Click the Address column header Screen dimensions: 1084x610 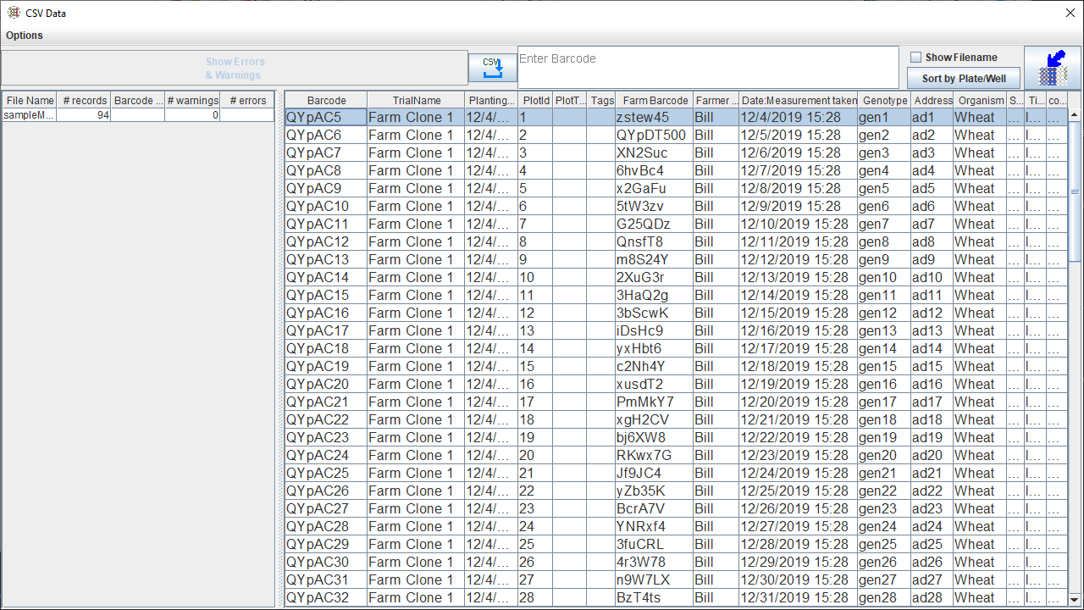point(932,100)
